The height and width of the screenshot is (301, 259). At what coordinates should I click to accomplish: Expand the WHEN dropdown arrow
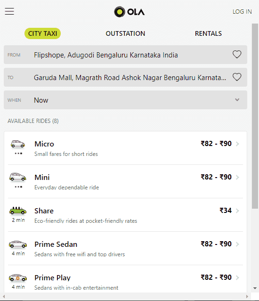pyautogui.click(x=237, y=100)
